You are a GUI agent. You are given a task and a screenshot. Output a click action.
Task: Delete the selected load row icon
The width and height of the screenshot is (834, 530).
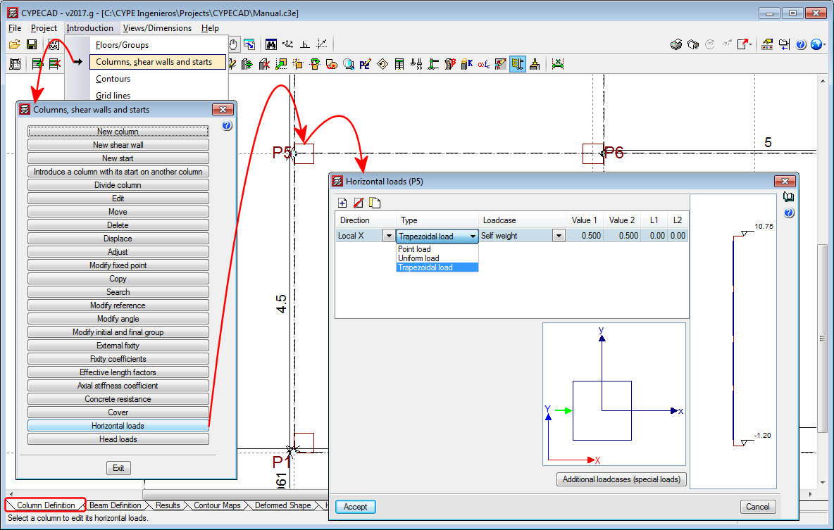(x=359, y=203)
